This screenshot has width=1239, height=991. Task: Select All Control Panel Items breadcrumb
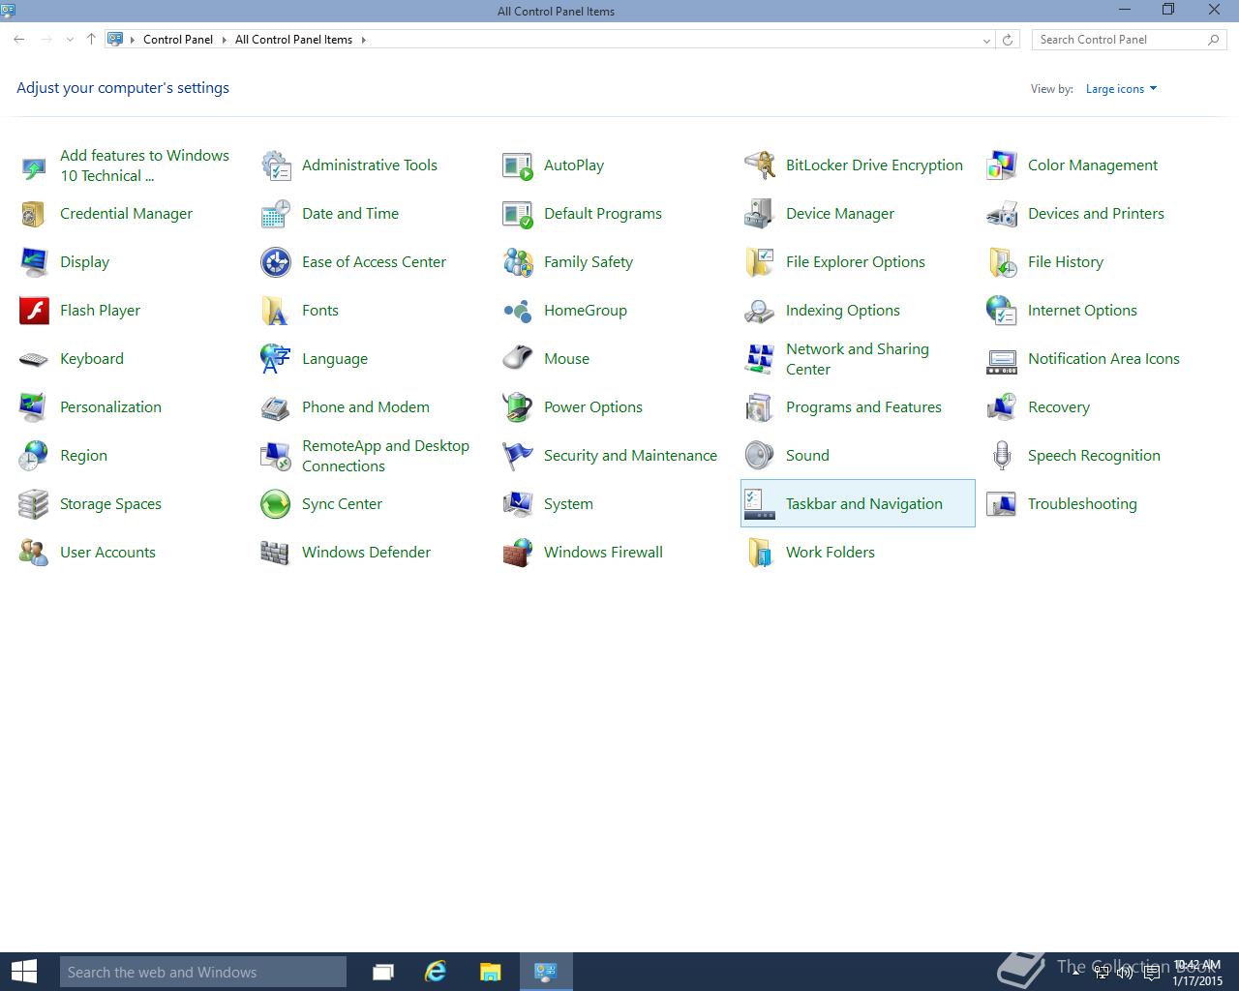tap(293, 40)
